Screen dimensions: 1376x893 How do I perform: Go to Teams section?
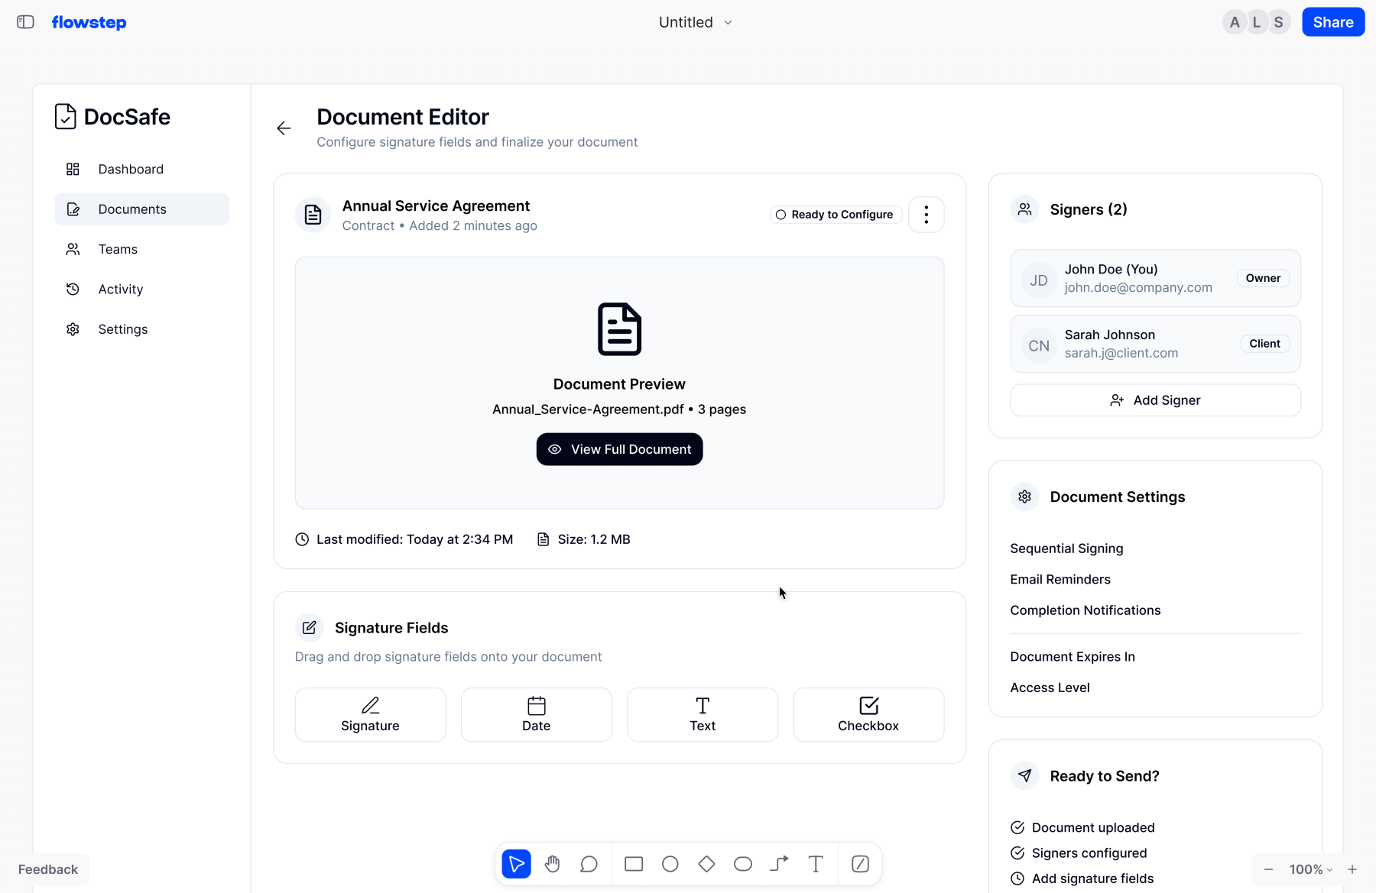141,249
